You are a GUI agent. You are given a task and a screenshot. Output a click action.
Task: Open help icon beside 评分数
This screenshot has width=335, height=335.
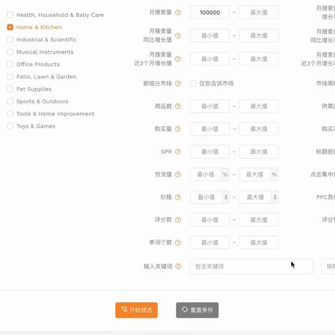[x=178, y=220]
